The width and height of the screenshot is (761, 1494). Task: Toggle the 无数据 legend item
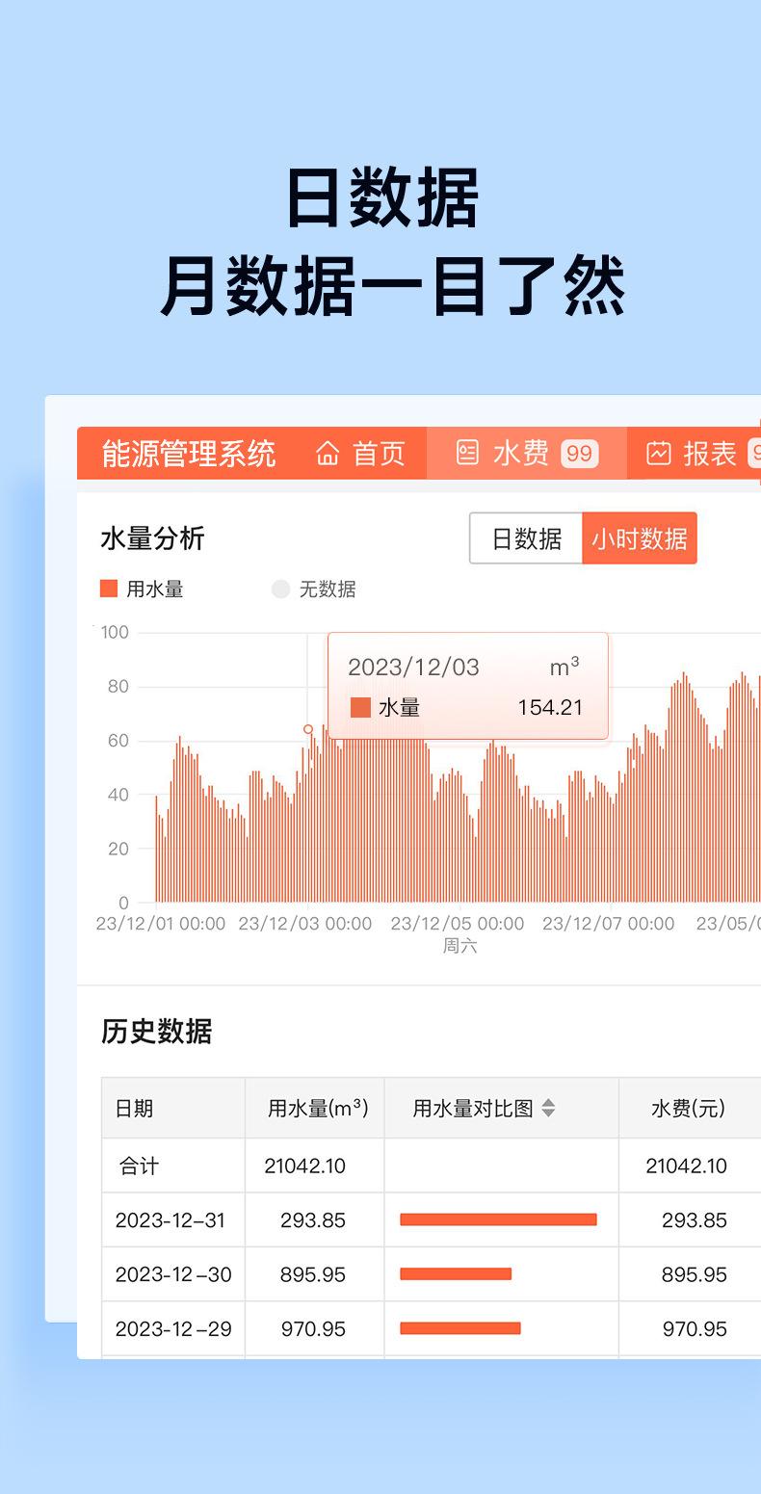coord(314,590)
